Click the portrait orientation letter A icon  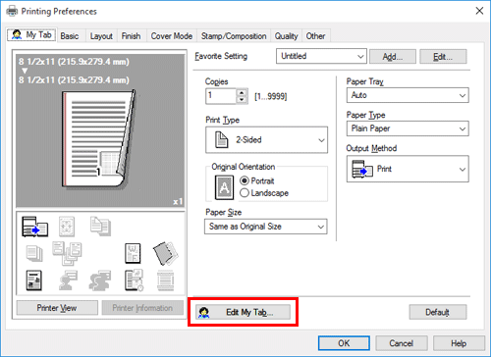coord(224,187)
